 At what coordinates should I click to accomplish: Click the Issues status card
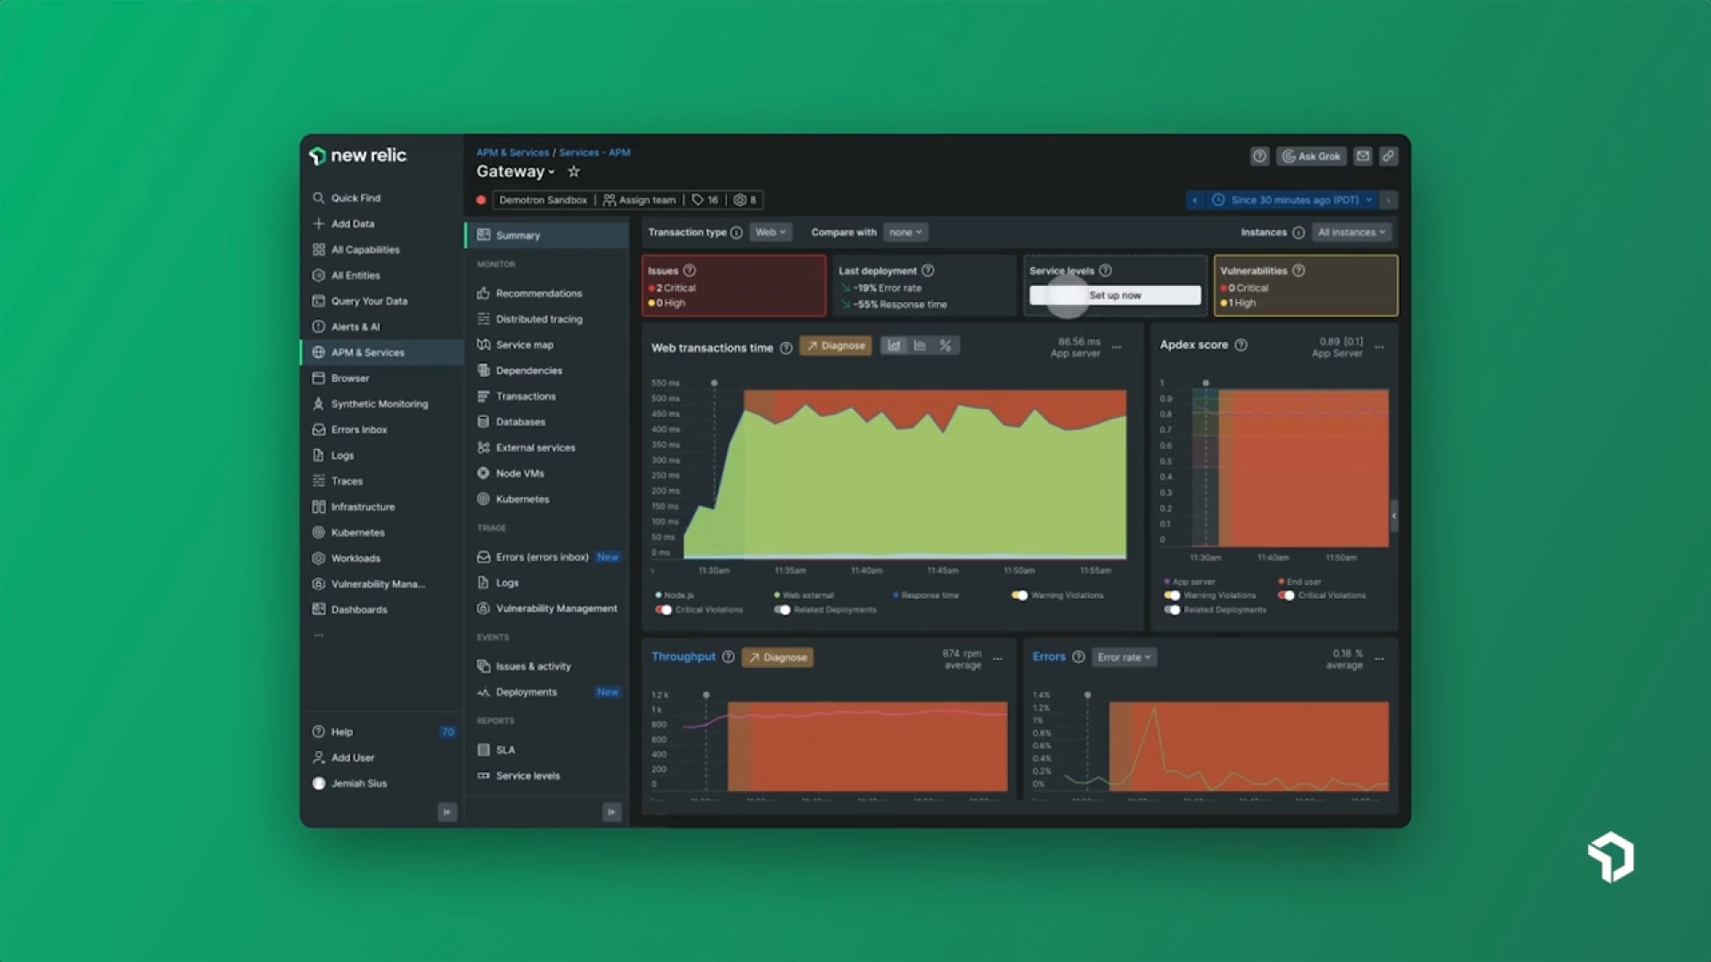click(x=733, y=286)
